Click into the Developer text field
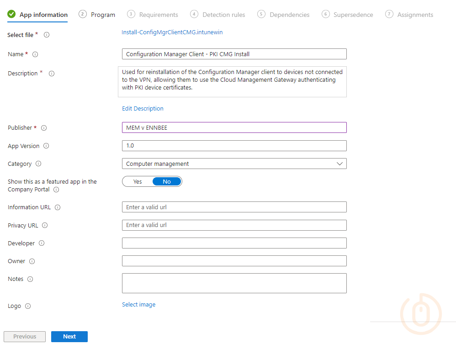Viewport: 456px width, 349px height. [x=234, y=243]
